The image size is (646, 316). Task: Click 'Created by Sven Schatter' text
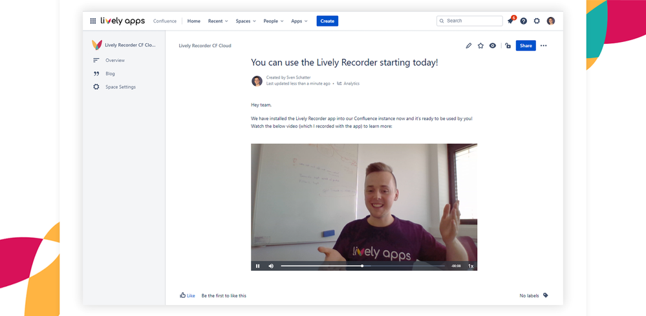[288, 78]
